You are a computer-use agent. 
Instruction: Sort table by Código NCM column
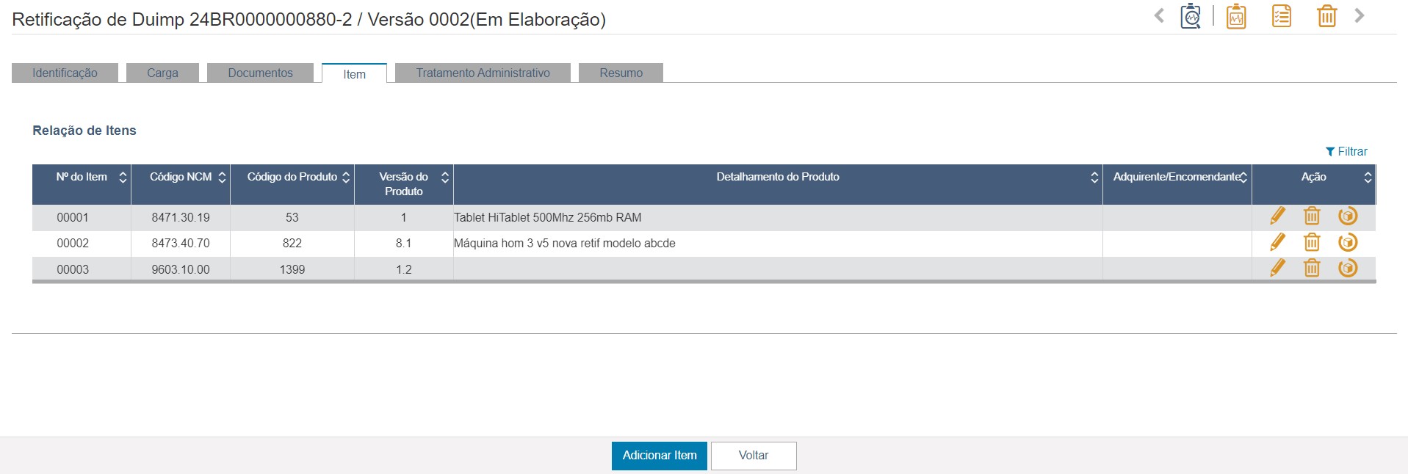pos(222,178)
